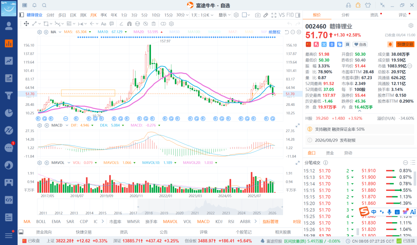The height and width of the screenshot is (245, 417).
Task: Select the BOLL indicator
Action: (41, 221)
